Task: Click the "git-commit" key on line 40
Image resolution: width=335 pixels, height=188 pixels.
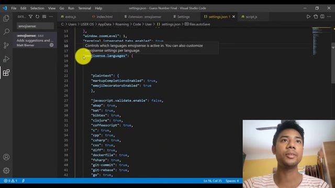Action: pyautogui.click(x=103, y=165)
